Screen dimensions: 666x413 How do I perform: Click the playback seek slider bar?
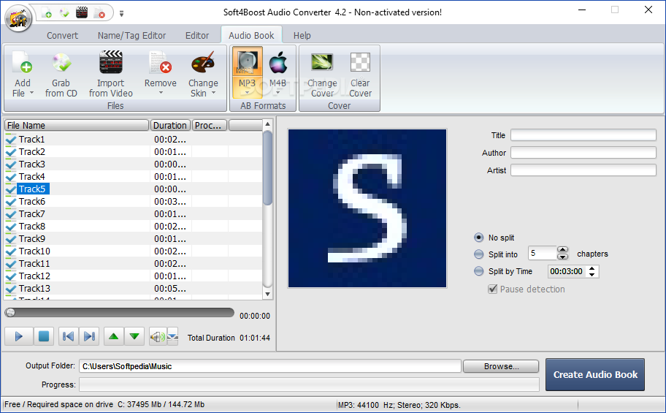point(119,313)
